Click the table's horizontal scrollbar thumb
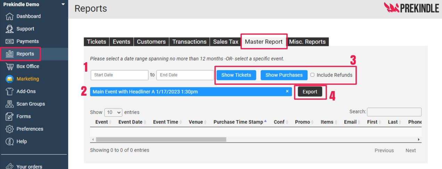 pyautogui.click(x=161, y=139)
